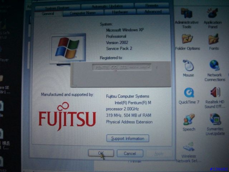The height and width of the screenshot is (172, 229).
Task: Click the 'Registered to:' label
Action: [x=111, y=58]
